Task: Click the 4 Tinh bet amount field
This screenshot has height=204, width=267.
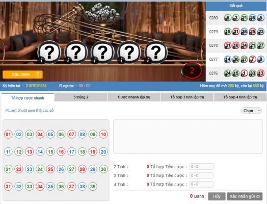Action: click(x=201, y=184)
